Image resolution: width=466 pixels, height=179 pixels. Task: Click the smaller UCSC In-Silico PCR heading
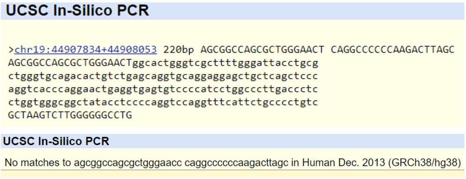(x=56, y=142)
